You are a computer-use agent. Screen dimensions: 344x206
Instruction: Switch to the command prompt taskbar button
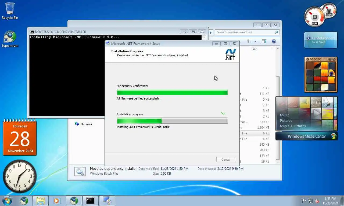click(90, 201)
